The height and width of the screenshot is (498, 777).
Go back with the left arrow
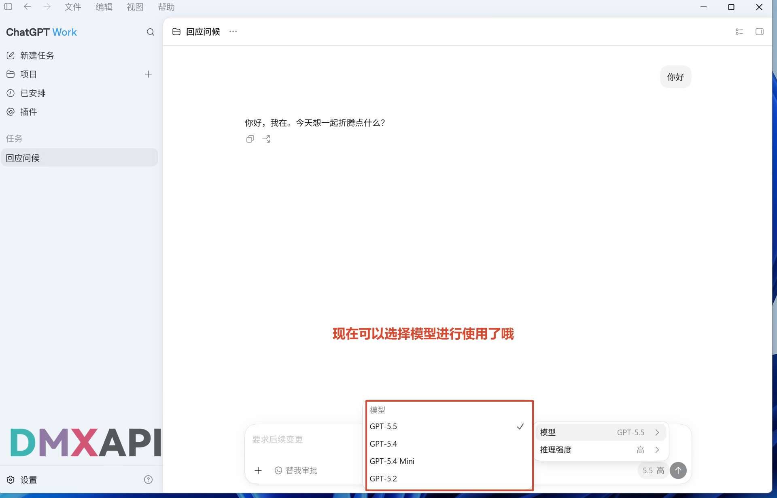[27, 7]
